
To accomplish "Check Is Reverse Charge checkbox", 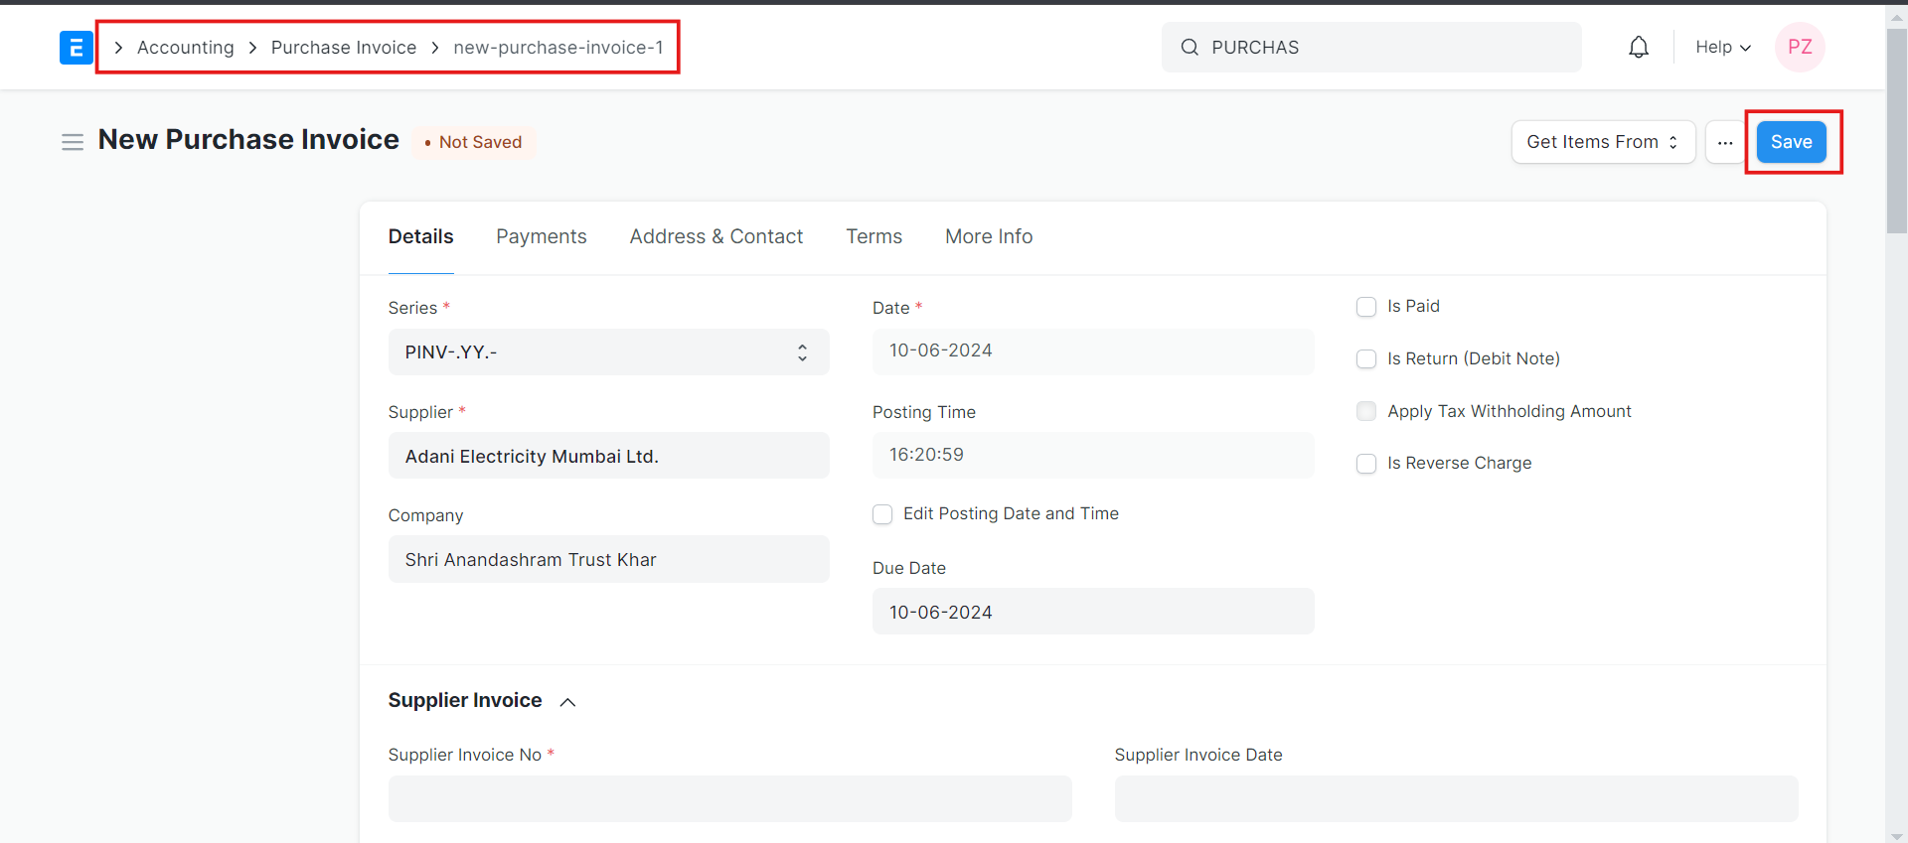I will (x=1366, y=463).
